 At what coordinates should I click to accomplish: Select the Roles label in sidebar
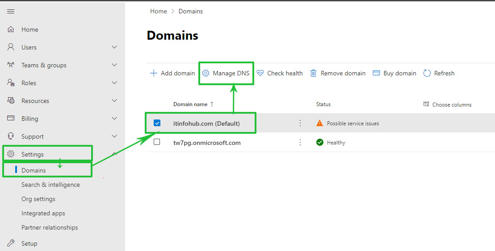pos(29,83)
